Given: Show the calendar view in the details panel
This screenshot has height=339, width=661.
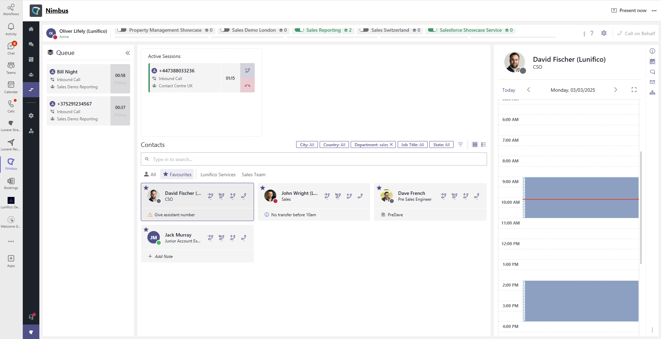Looking at the screenshot, I should click(x=652, y=61).
